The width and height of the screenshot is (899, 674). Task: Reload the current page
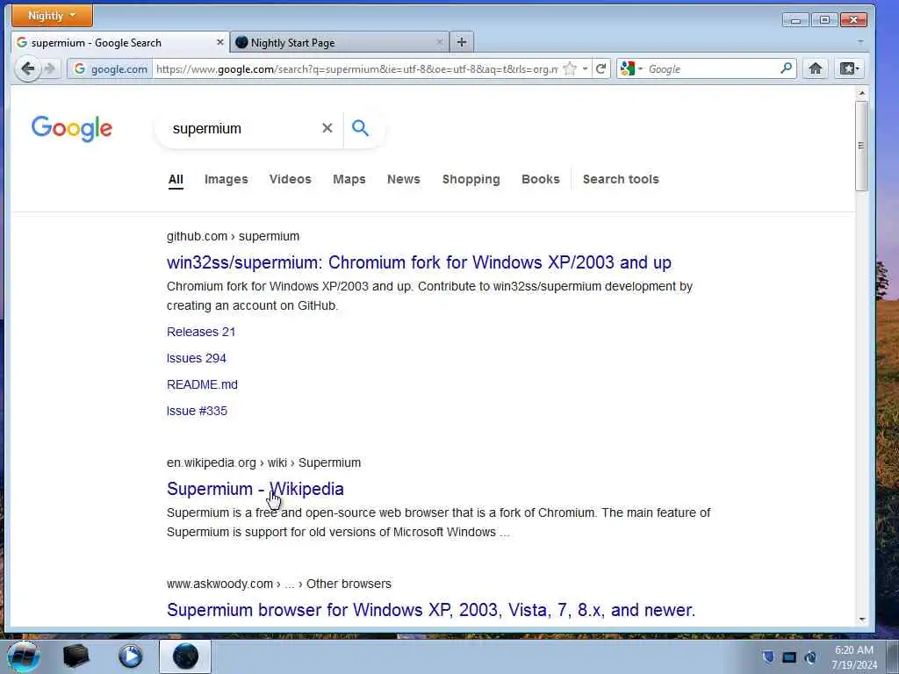click(601, 68)
